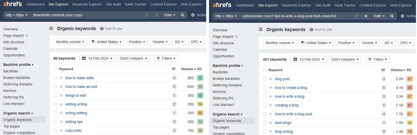The width and height of the screenshot is (417, 135).
Task: Open external link icon in optinmonster URL bar
Action: tap(356, 16)
